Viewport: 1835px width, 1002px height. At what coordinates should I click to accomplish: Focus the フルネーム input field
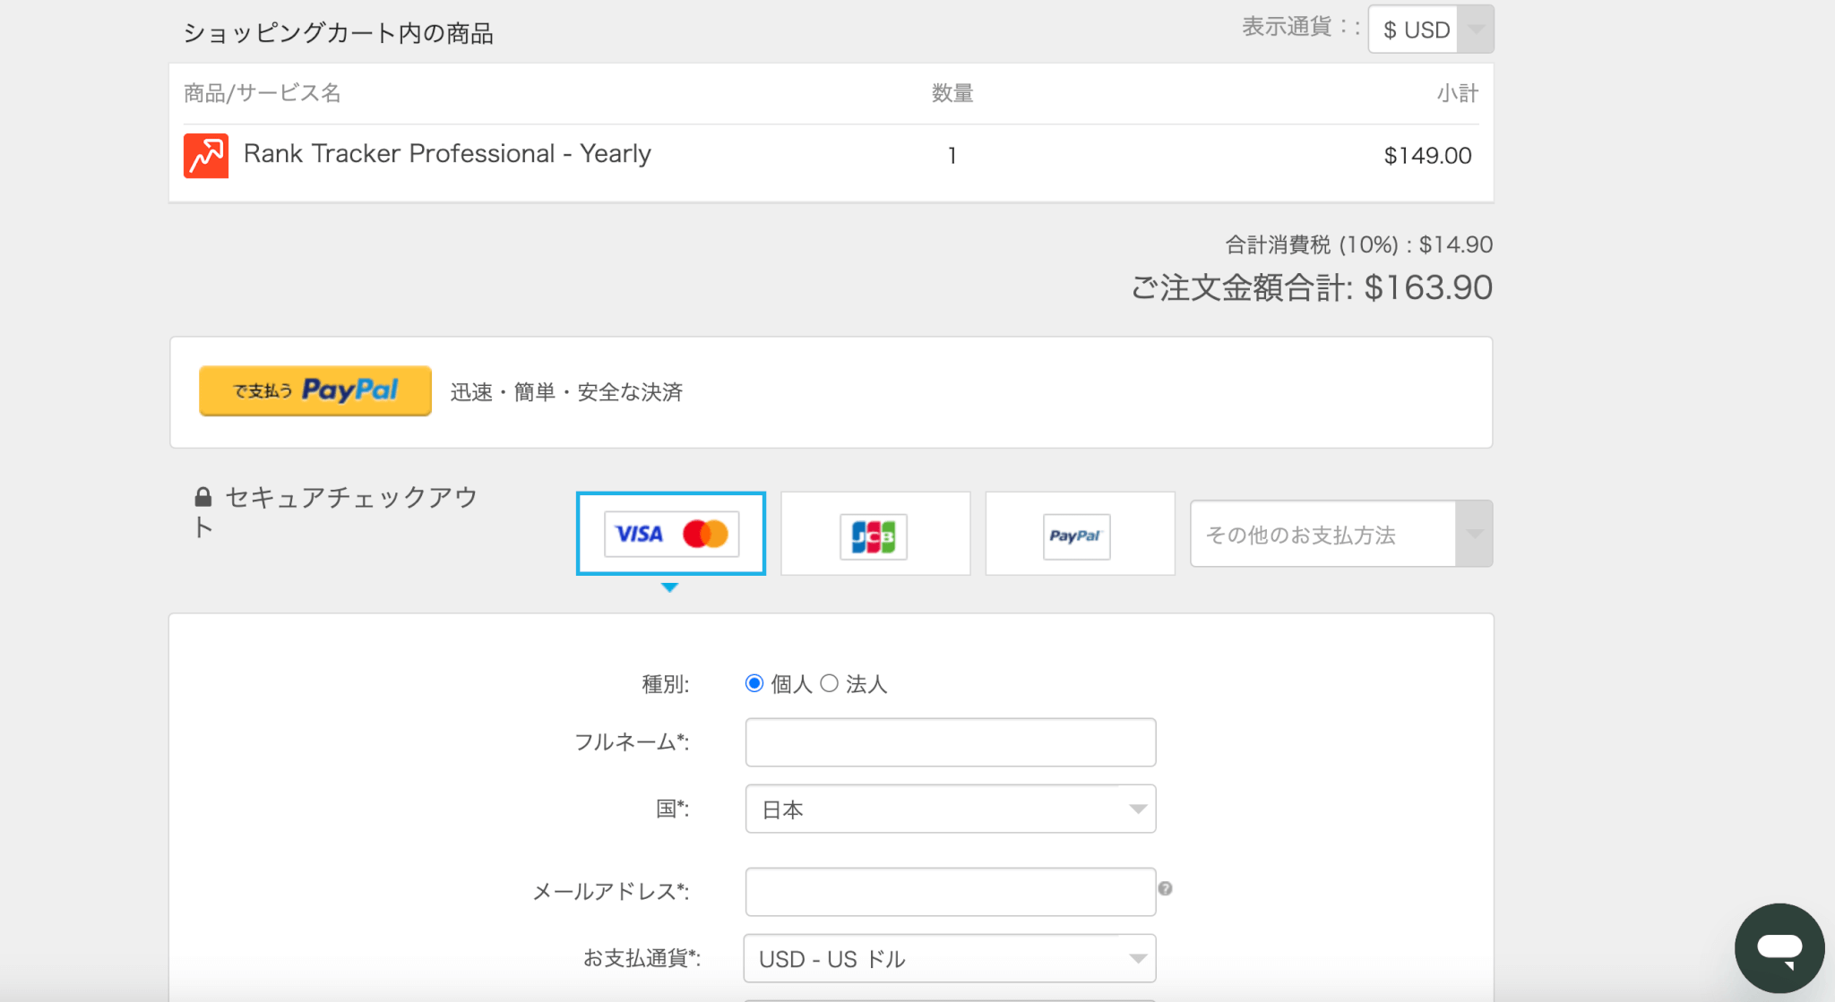(951, 742)
